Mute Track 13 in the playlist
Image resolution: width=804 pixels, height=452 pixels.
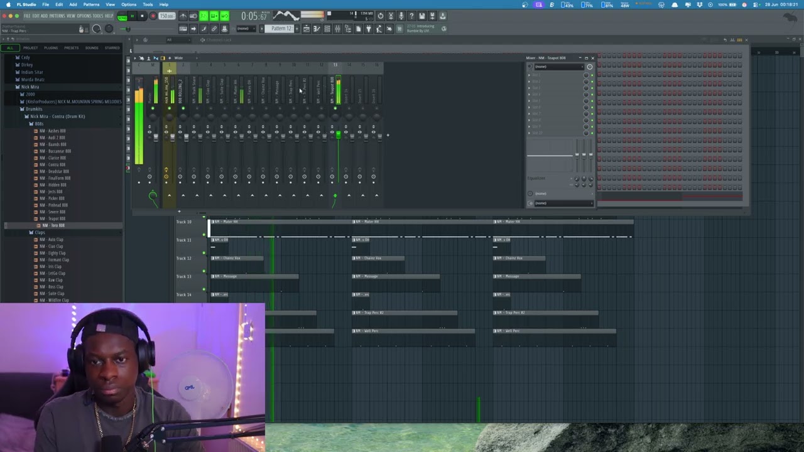coord(204,289)
